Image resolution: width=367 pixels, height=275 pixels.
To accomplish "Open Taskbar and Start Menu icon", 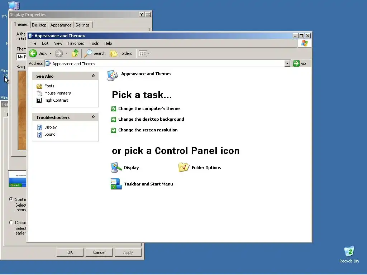I will [116, 184].
